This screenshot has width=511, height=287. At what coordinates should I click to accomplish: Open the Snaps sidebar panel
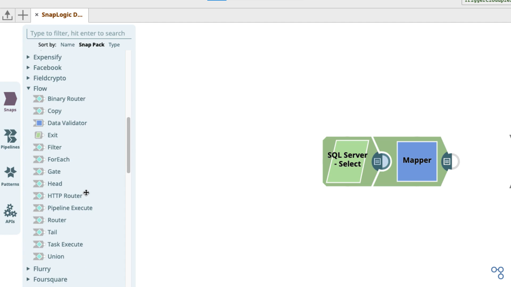coord(10,102)
